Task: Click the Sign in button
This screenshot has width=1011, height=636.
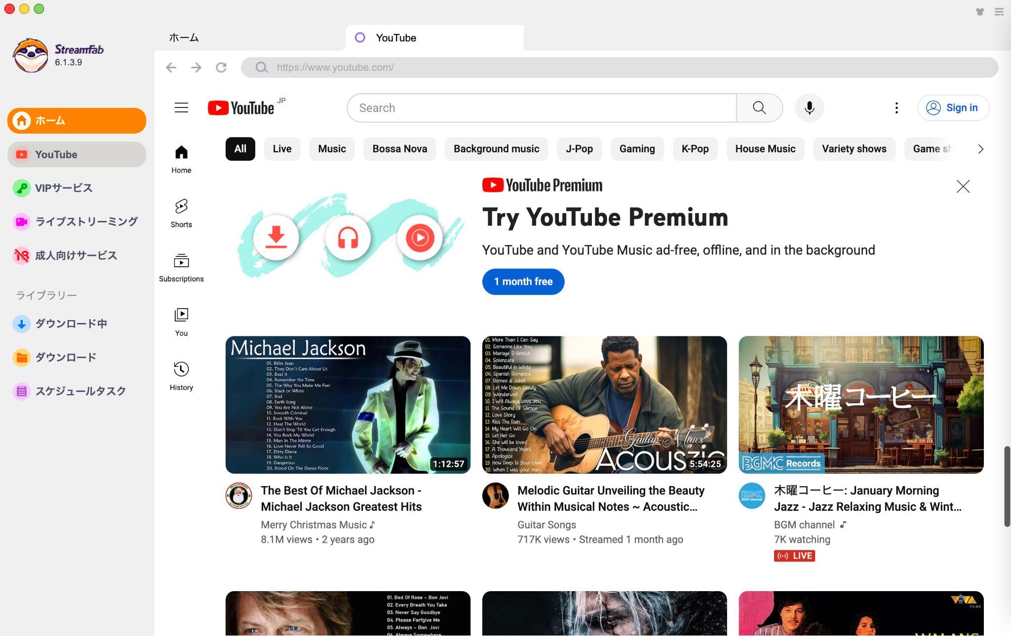Action: pos(953,108)
